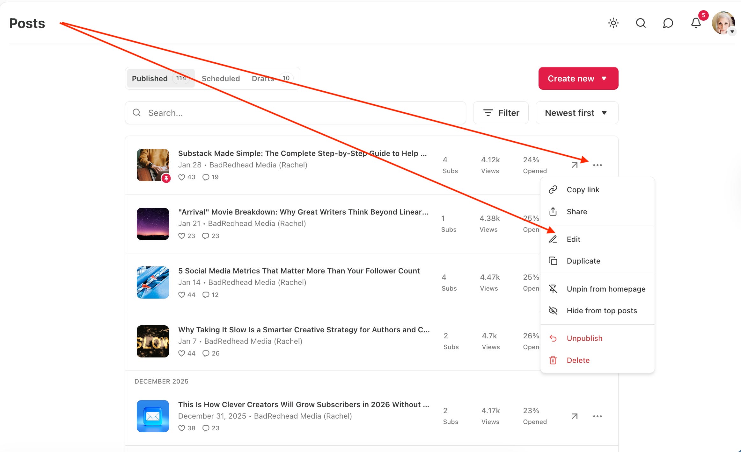This screenshot has height=452, width=741.
Task: Switch to the Scheduled tab
Action: (221, 79)
